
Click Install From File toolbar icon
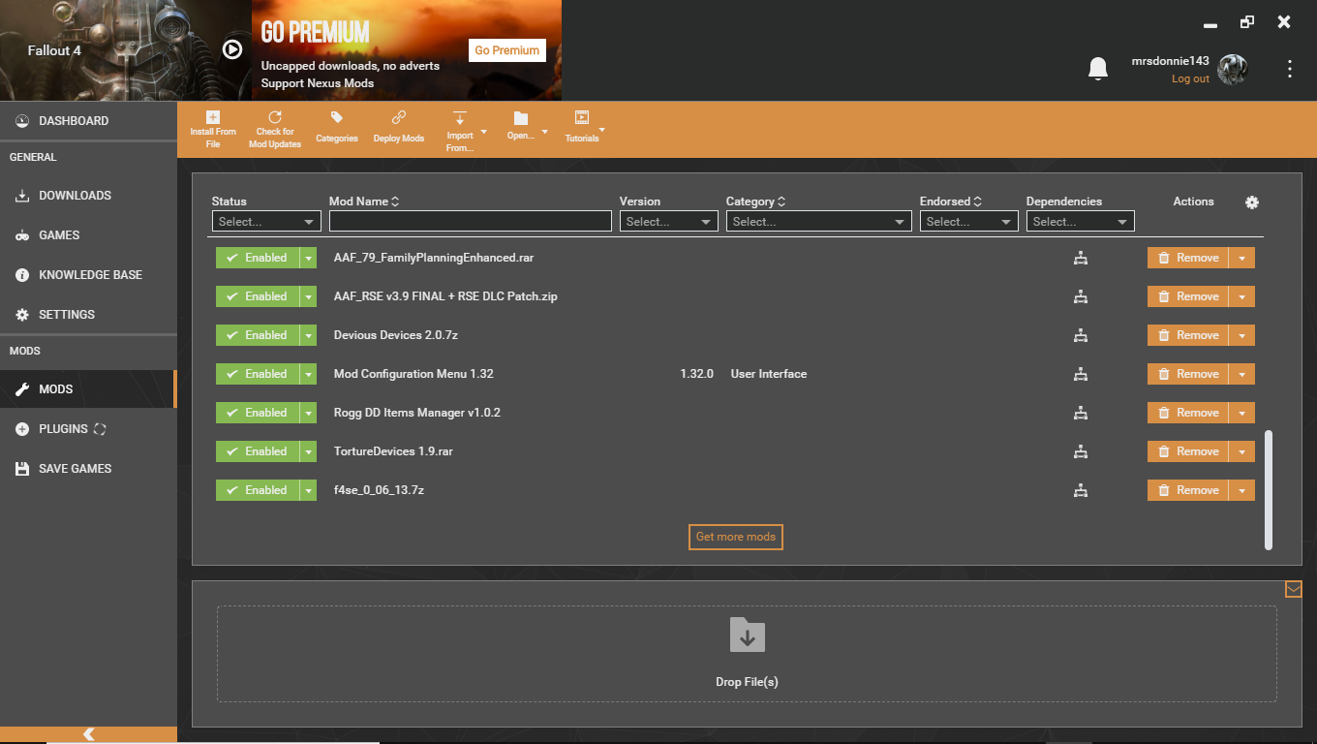(213, 117)
